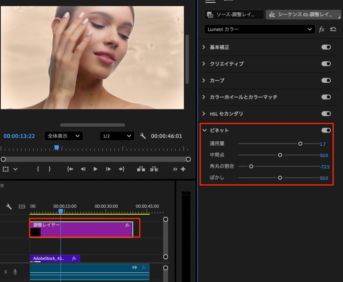Step back one frame in the monitor
Viewport: 343px width, 282px height.
(83, 169)
